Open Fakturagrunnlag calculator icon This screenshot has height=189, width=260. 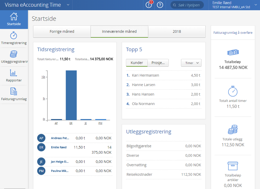point(14,92)
